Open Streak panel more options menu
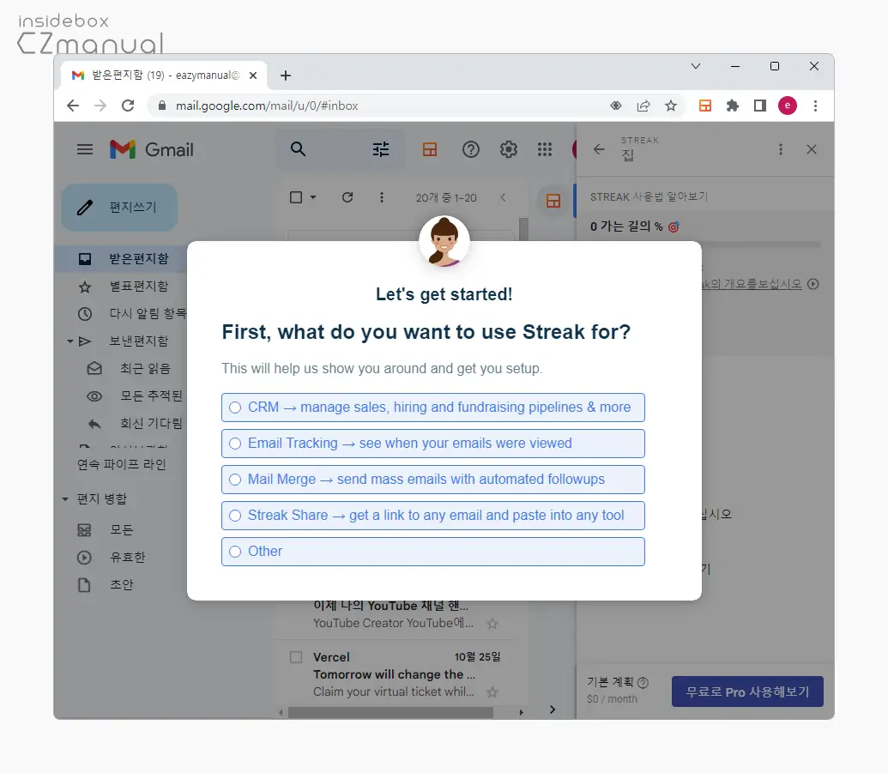 (x=781, y=149)
